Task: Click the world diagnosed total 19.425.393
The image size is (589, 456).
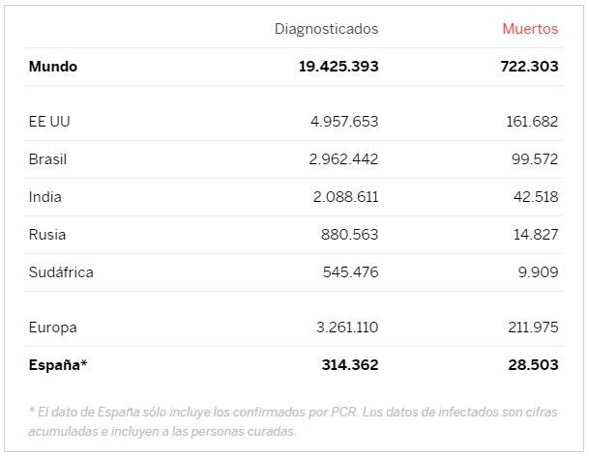Action: [x=339, y=67]
